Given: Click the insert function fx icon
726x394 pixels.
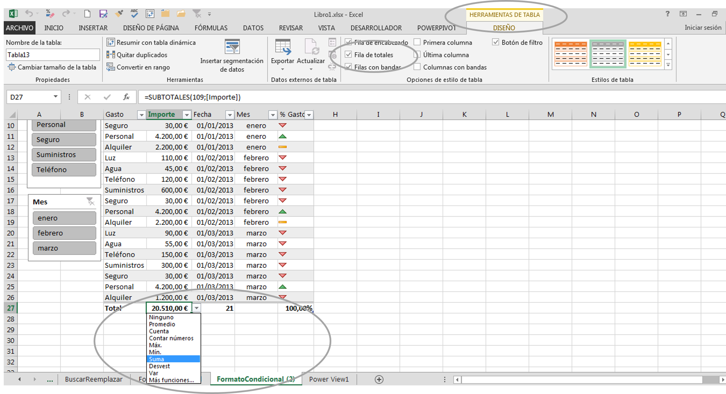Looking at the screenshot, I should click(126, 97).
